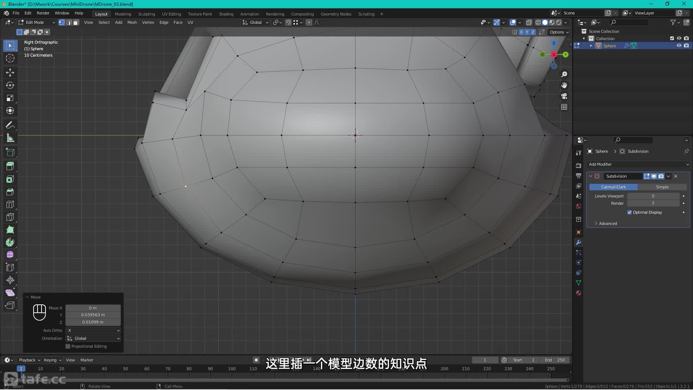
Task: Expand the Sphere object in outliner
Action: (x=591, y=45)
